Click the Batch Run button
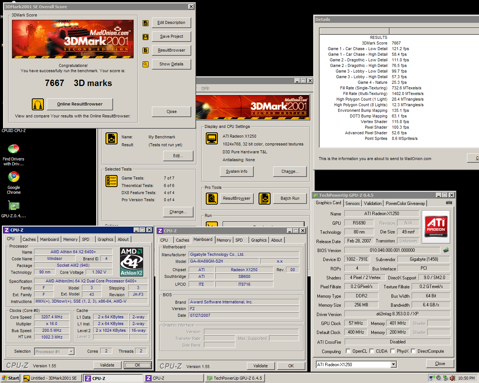The width and height of the screenshot is (479, 383). click(x=290, y=199)
